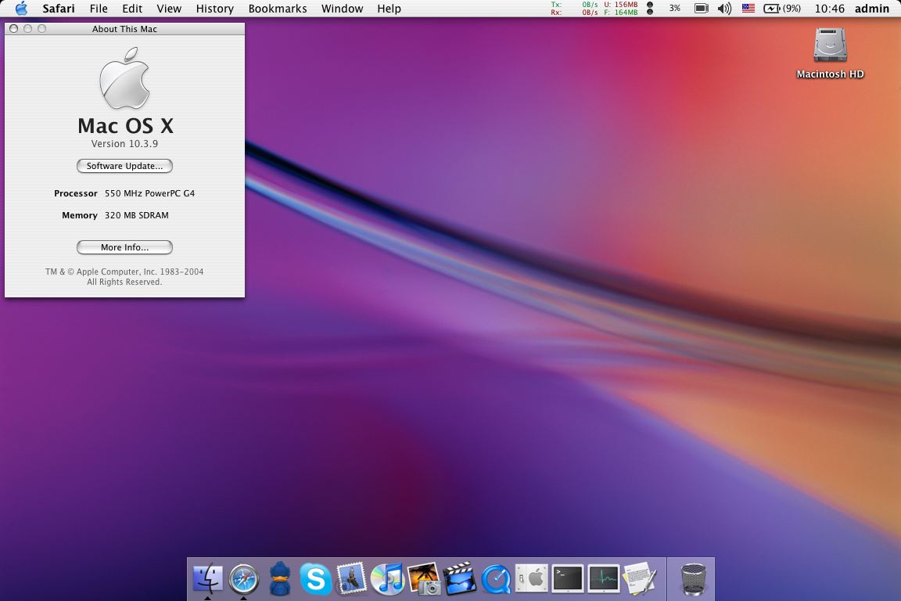Open the Bookmarks menu

click(x=277, y=9)
